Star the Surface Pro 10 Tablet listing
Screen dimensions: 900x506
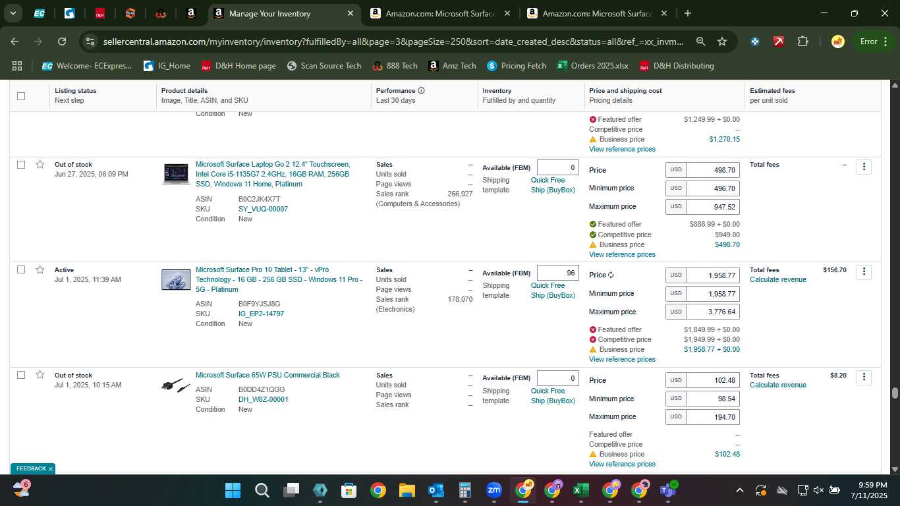click(x=40, y=270)
